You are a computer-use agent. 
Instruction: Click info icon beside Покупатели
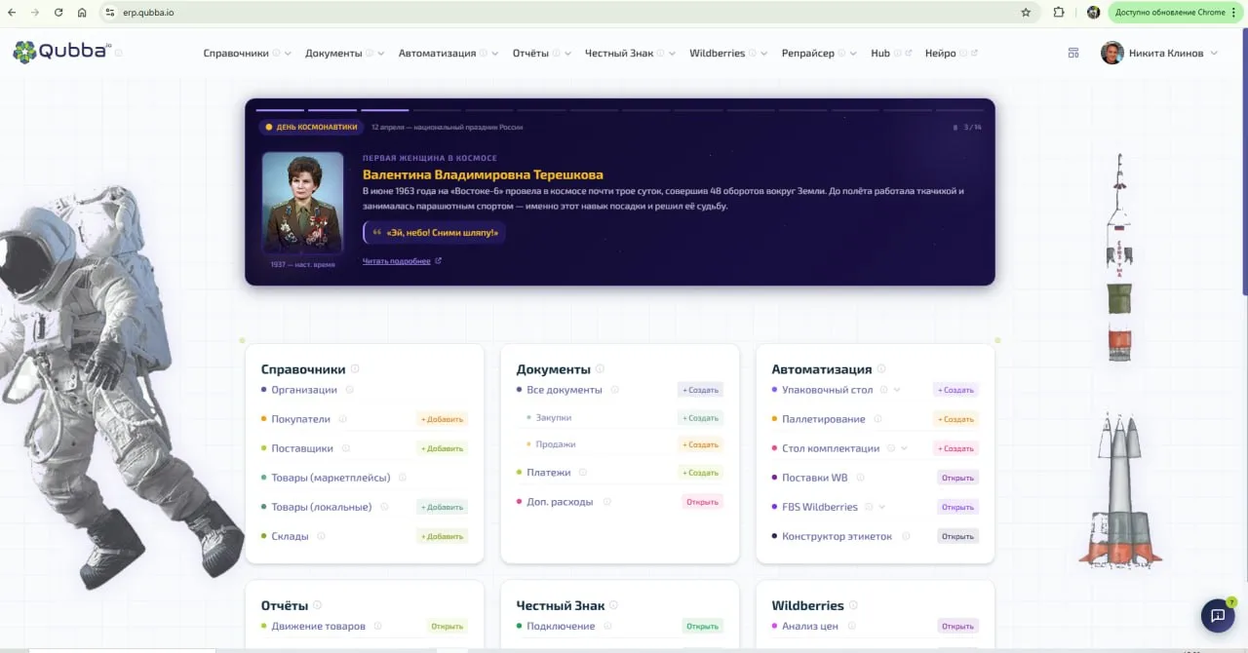343,419
